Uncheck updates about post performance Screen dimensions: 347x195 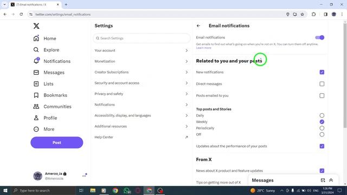click(x=322, y=146)
